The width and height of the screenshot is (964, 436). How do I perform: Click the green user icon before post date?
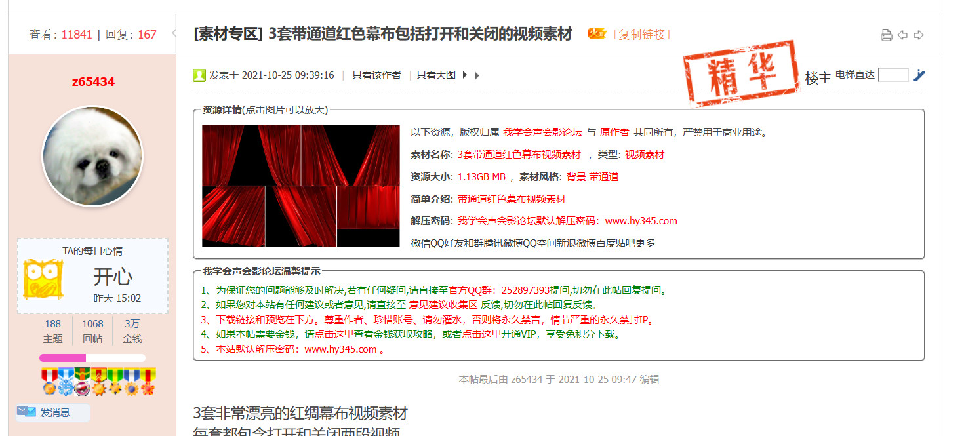click(199, 75)
